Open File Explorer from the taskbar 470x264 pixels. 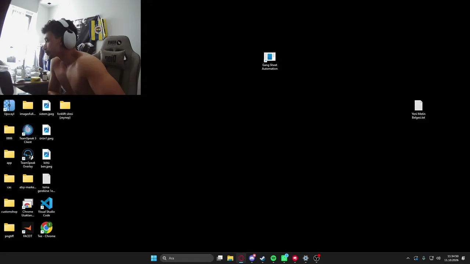pos(230,258)
